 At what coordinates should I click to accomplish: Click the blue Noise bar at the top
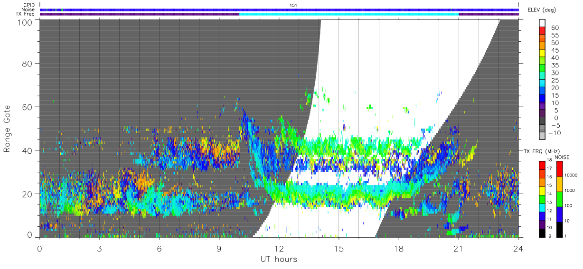click(279, 9)
